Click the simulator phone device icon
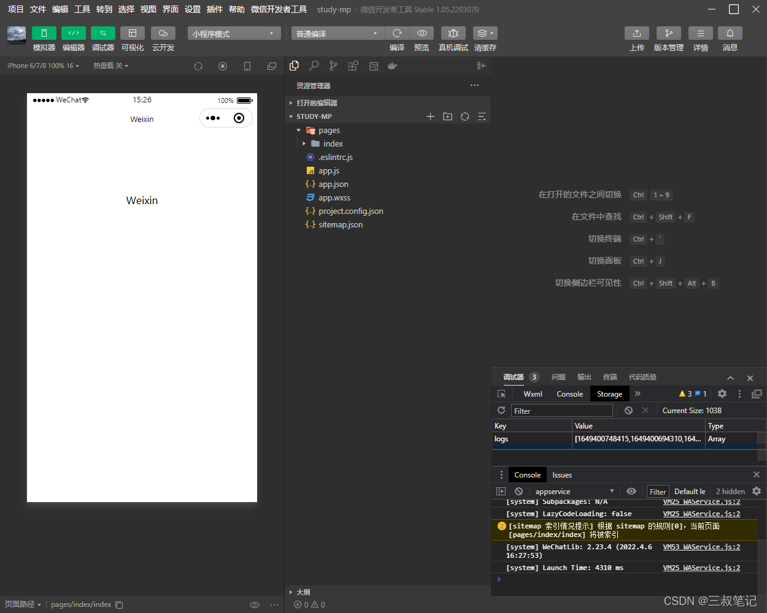Image resolution: width=767 pixels, height=613 pixels. click(x=247, y=66)
